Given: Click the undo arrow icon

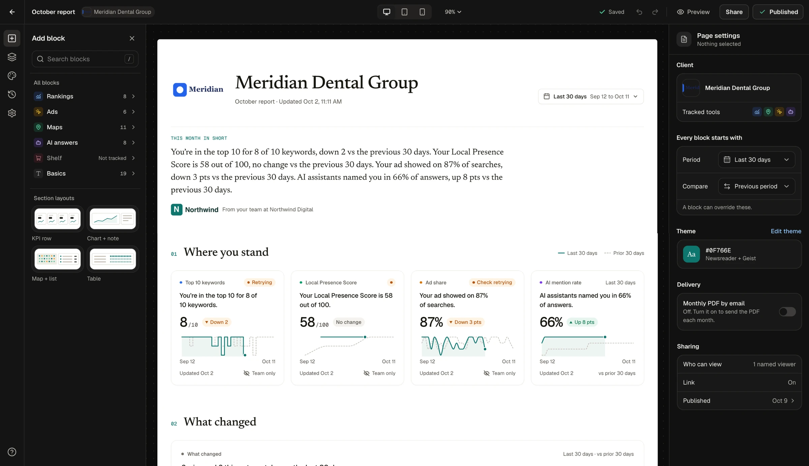Looking at the screenshot, I should click(639, 12).
